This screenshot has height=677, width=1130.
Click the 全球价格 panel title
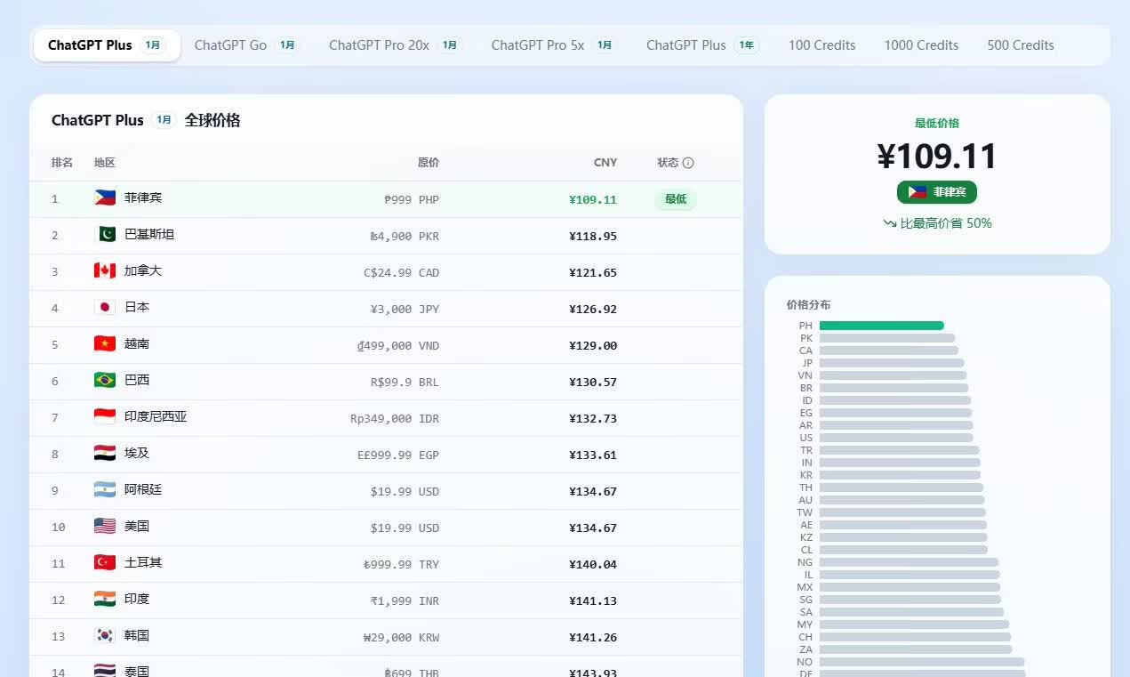pos(212,120)
